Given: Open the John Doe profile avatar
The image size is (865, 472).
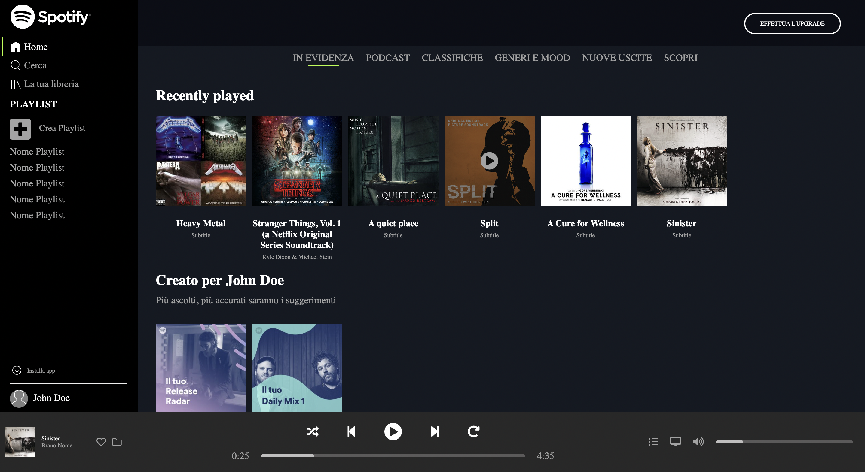Looking at the screenshot, I should click(x=19, y=398).
